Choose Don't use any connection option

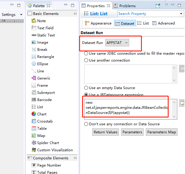coord(86,124)
